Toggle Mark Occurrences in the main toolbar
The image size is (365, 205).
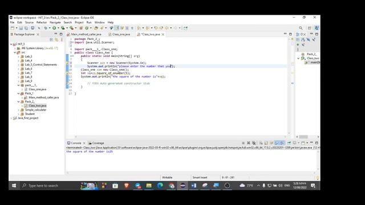coord(117,28)
